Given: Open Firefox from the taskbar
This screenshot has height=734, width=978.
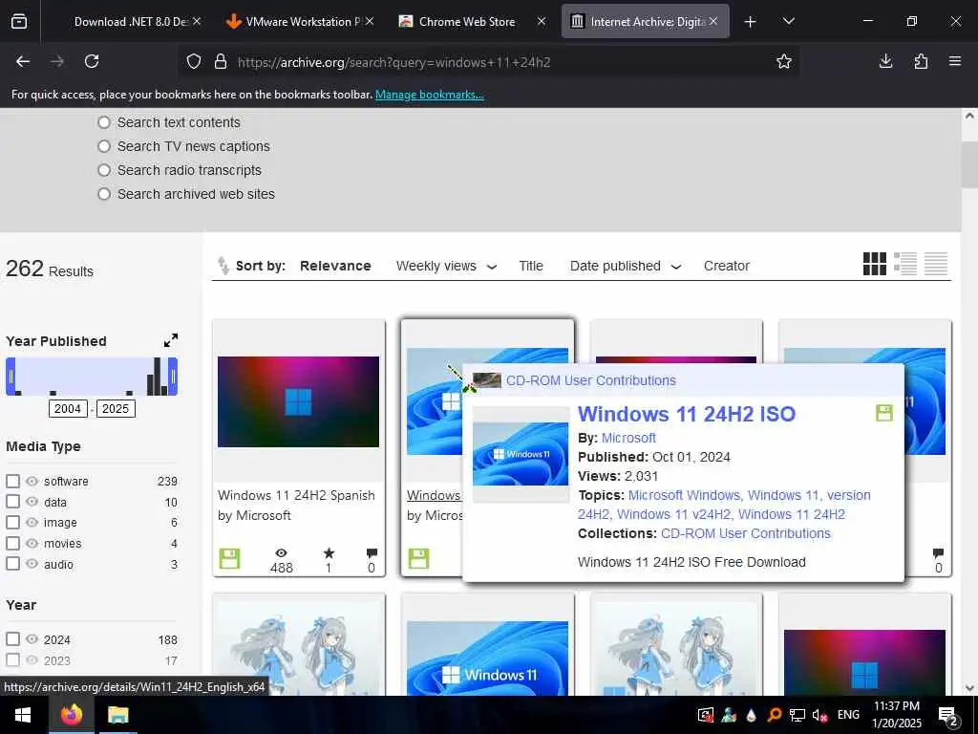Looking at the screenshot, I should pos(72,715).
